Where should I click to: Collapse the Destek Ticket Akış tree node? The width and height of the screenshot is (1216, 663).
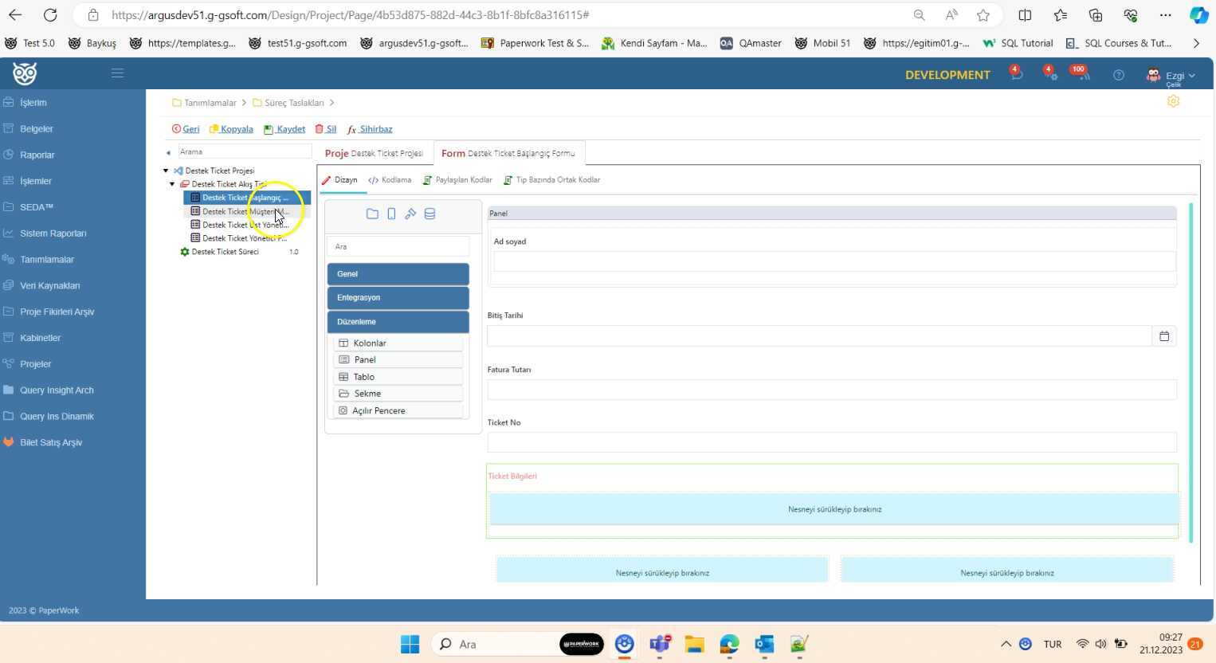click(x=172, y=184)
